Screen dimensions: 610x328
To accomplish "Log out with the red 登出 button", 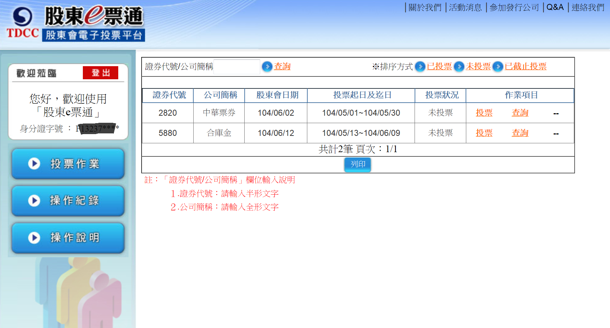I will tap(101, 73).
